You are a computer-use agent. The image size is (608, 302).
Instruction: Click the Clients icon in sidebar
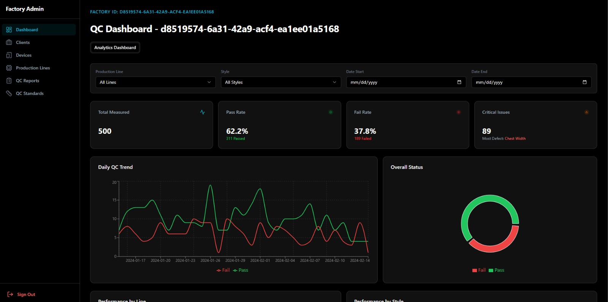tap(9, 42)
